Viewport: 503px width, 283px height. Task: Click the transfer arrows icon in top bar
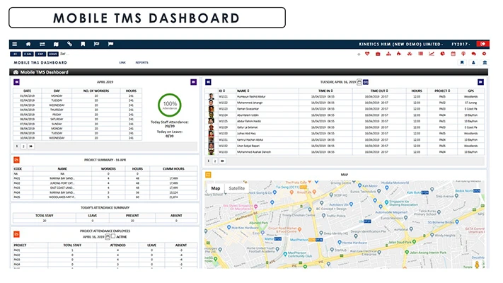pyautogui.click(x=42, y=44)
